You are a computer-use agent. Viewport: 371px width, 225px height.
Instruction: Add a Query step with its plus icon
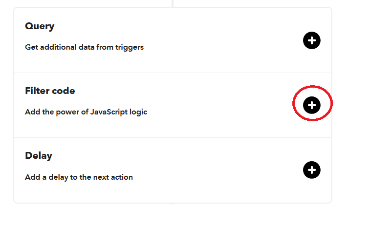pyautogui.click(x=311, y=40)
